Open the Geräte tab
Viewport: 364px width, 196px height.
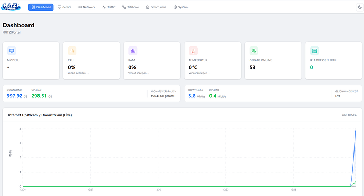(x=64, y=7)
